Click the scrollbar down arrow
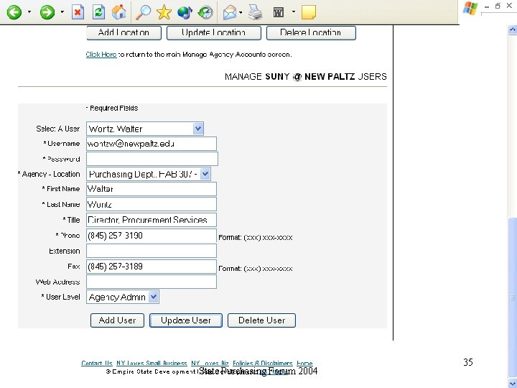The width and height of the screenshot is (517, 388). tap(513, 383)
